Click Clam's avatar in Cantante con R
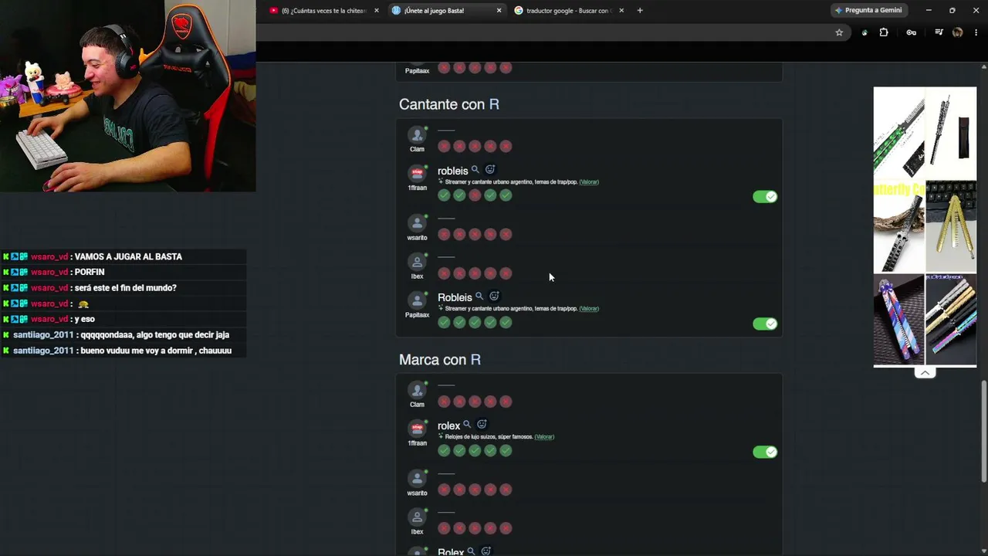 pyautogui.click(x=417, y=135)
